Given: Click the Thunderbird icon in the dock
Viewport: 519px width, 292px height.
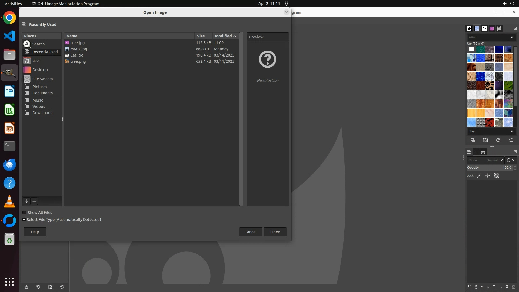Looking at the screenshot, I should [9, 165].
